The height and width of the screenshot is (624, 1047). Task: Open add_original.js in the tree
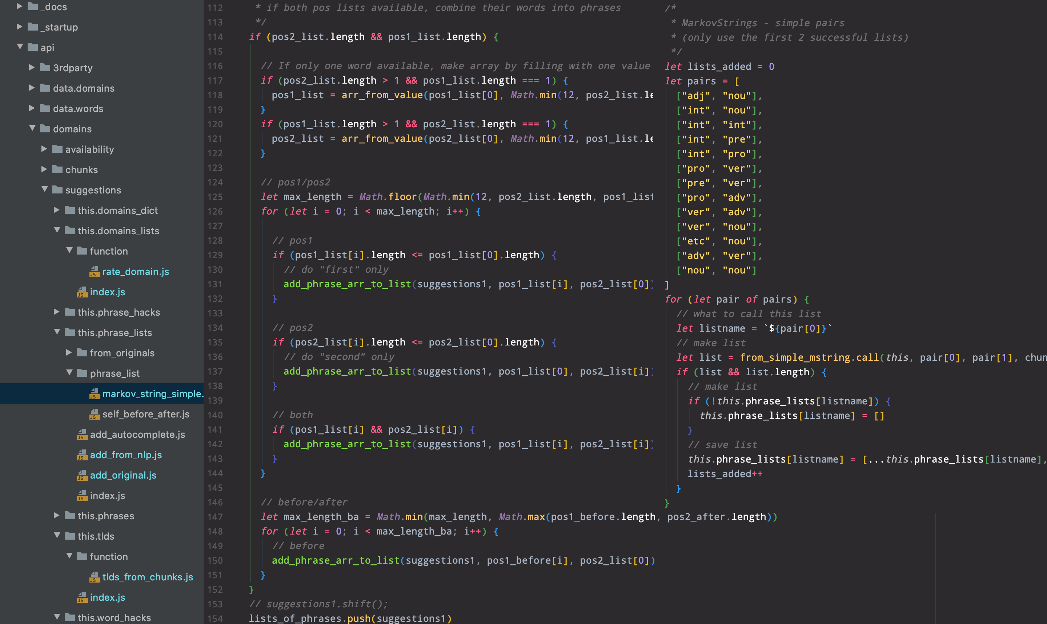click(x=123, y=475)
